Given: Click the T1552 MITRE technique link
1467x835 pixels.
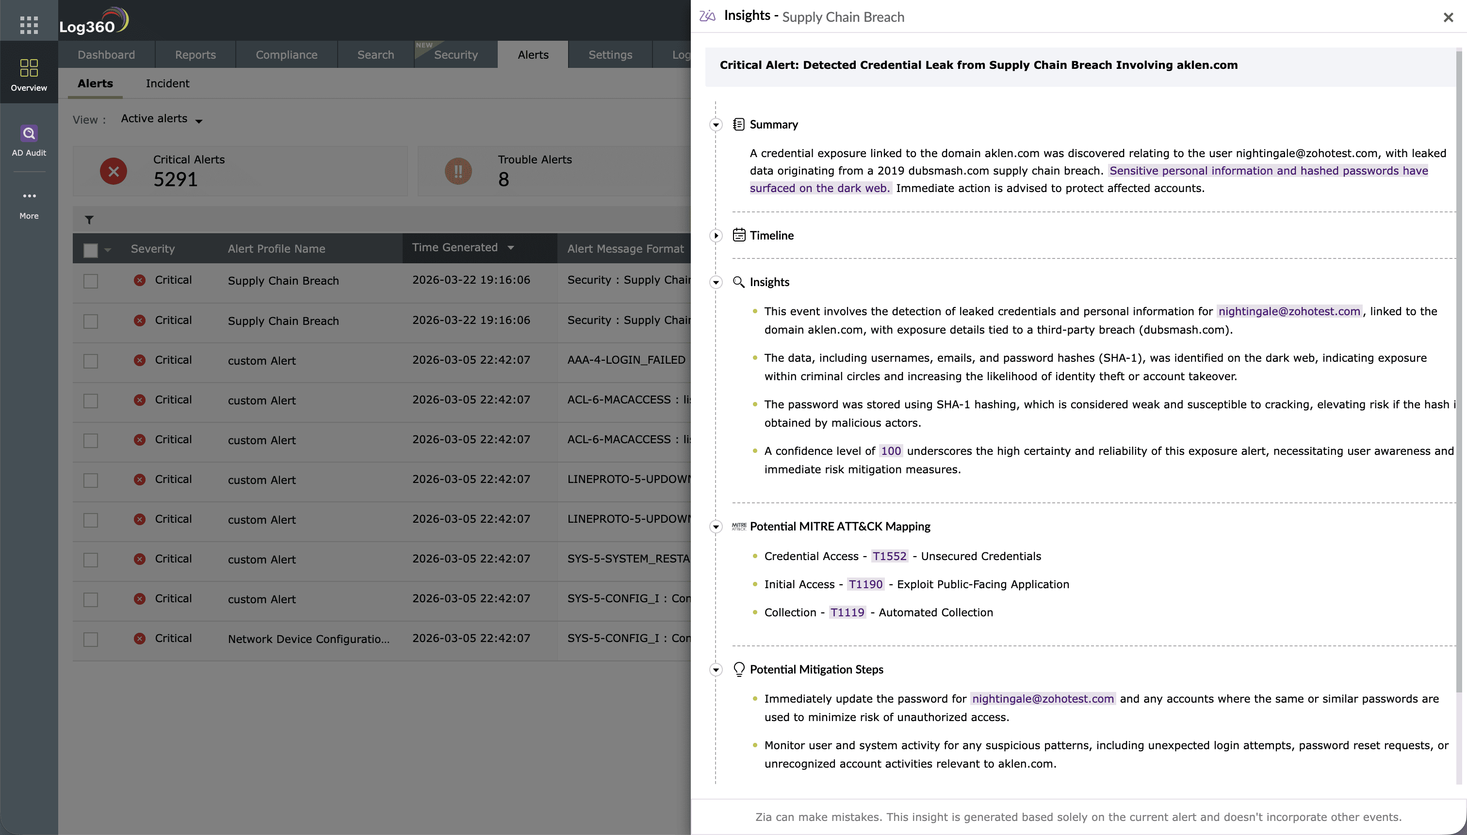Looking at the screenshot, I should point(889,556).
